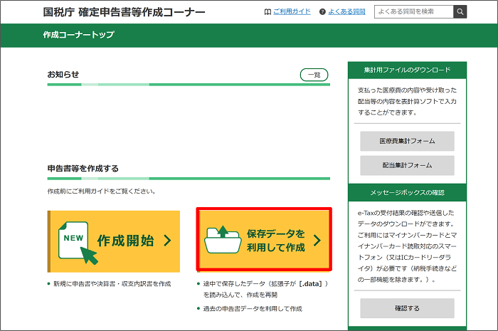Start new return with 作成開始 text
The width and height of the screenshot is (498, 331).
[125, 241]
